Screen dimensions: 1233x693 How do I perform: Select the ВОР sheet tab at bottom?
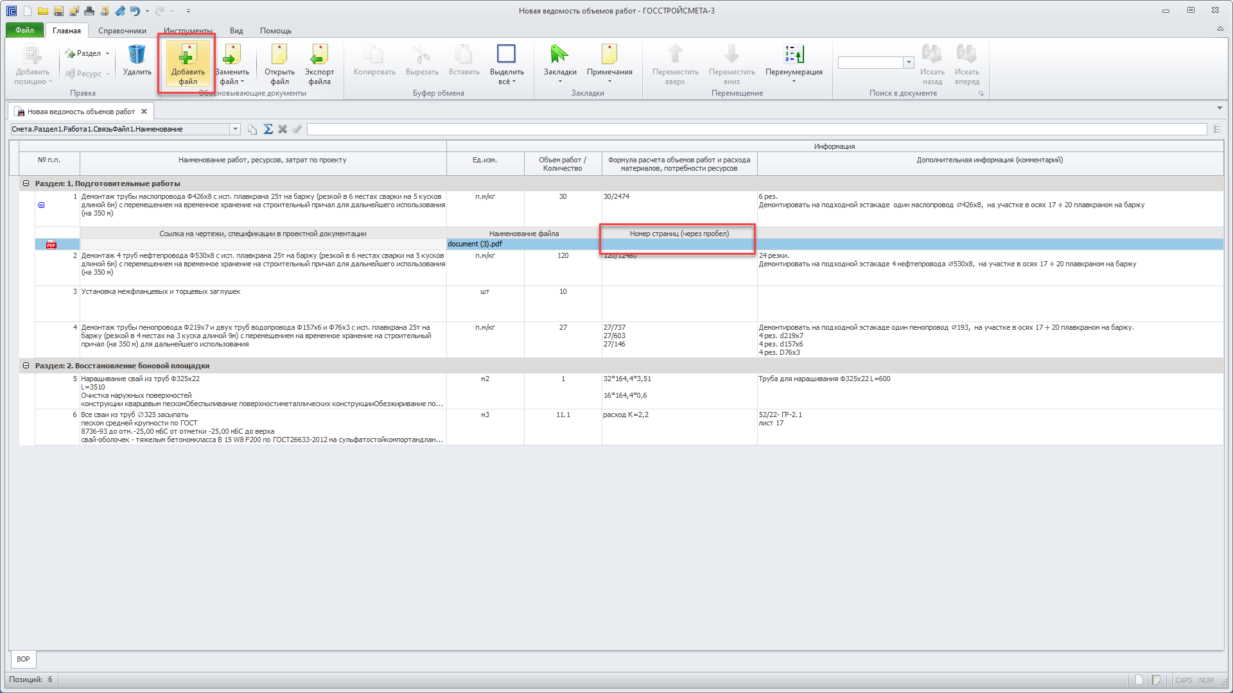point(23,659)
